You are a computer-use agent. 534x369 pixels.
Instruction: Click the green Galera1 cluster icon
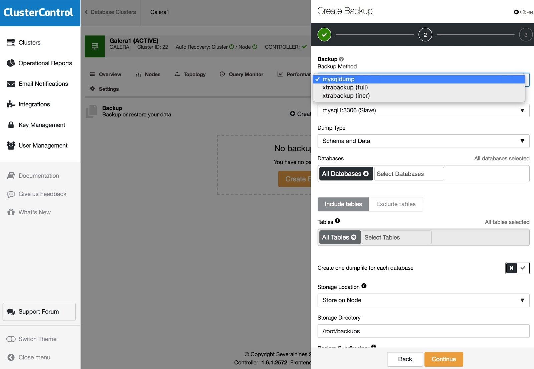95,46
